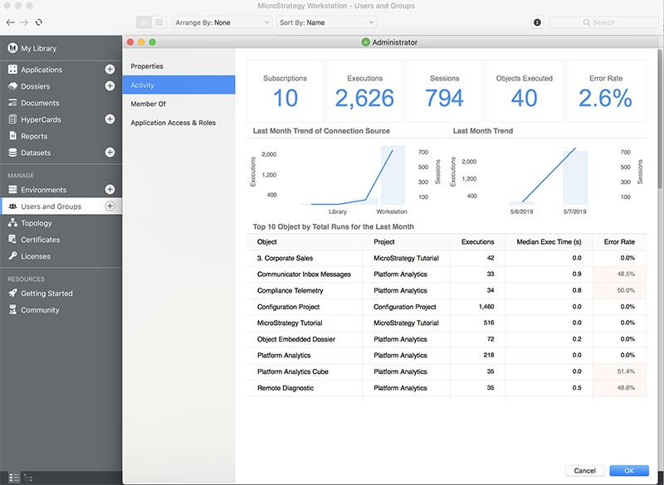The height and width of the screenshot is (485, 664).
Task: Click the Subscriptions count card
Action: point(285,91)
